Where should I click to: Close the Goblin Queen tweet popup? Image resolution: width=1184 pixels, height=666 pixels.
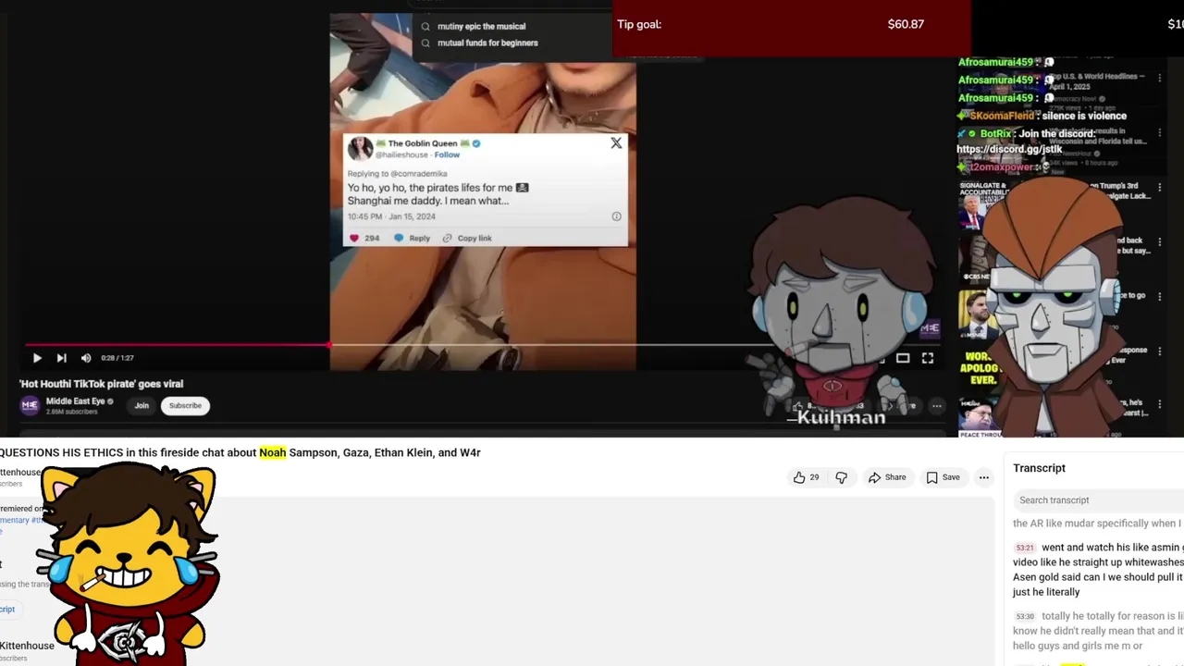[616, 143]
